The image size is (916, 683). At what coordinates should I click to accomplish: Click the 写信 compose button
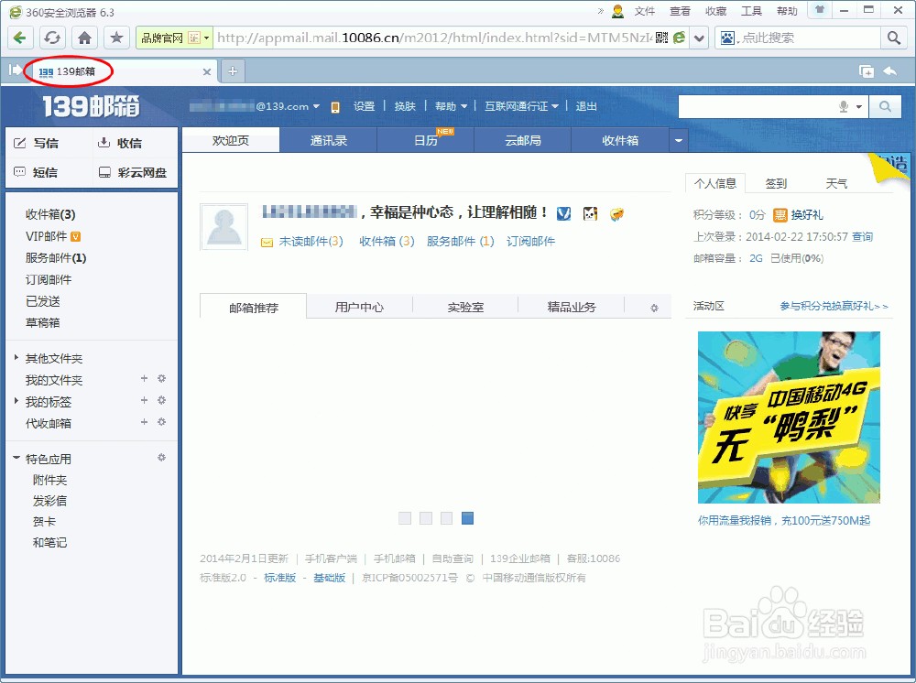[37, 143]
